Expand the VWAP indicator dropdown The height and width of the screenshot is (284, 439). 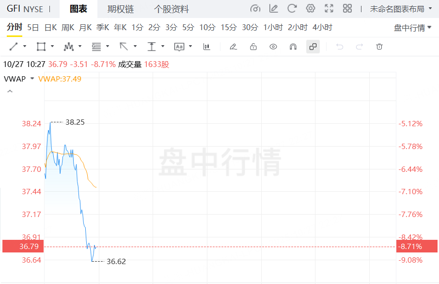tap(32, 79)
